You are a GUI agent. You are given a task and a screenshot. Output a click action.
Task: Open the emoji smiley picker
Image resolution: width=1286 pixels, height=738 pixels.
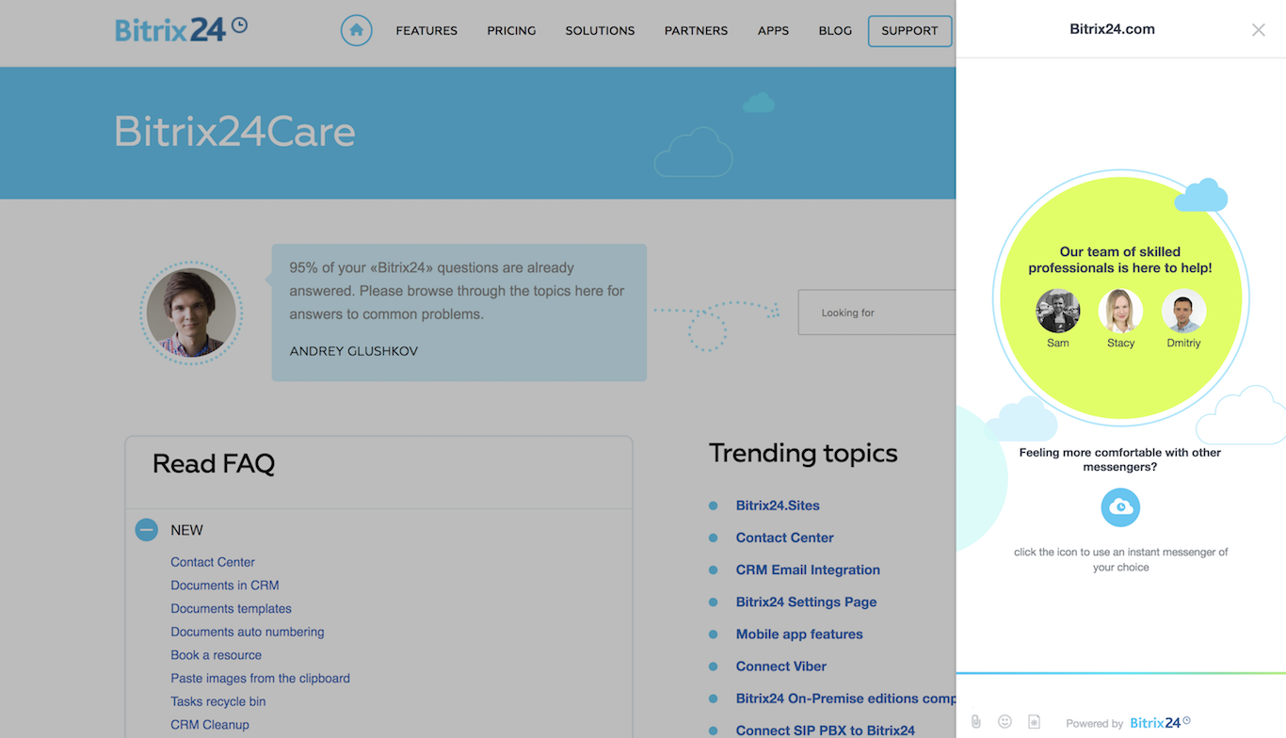(x=1005, y=722)
